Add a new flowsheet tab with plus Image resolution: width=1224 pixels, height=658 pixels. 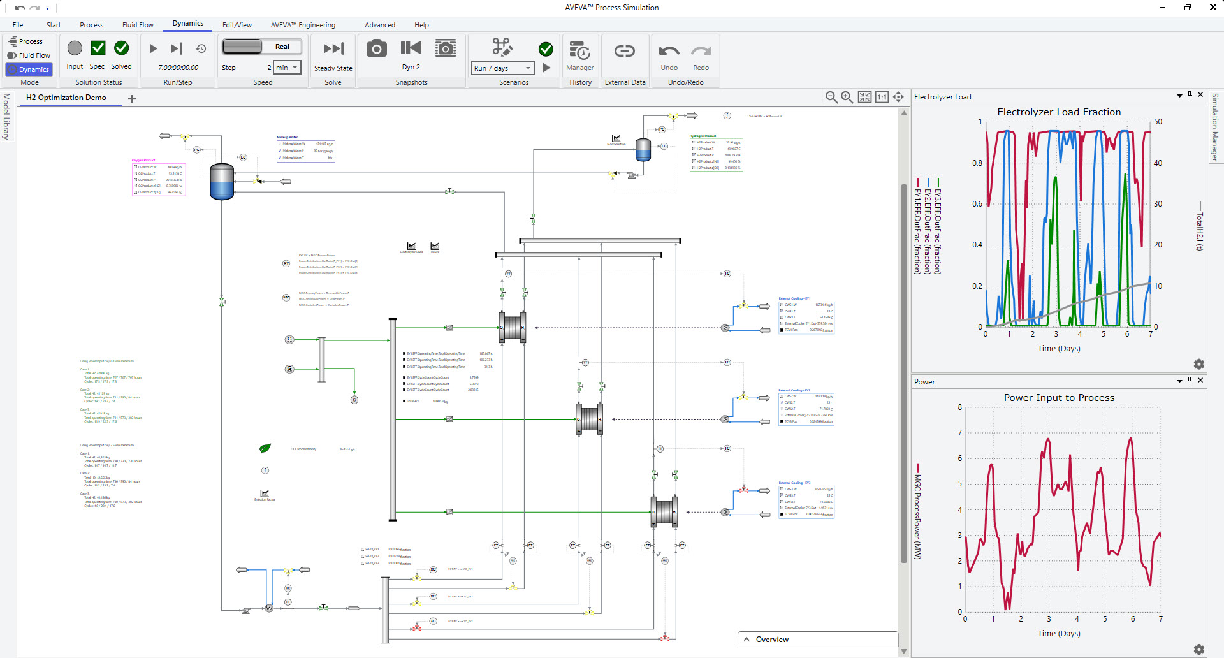[132, 99]
